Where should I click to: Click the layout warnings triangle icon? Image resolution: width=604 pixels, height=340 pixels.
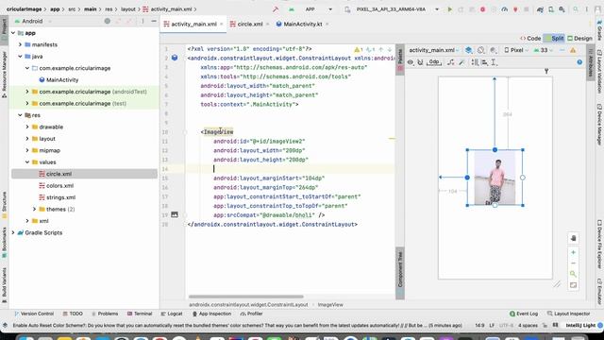pyautogui.click(x=573, y=50)
